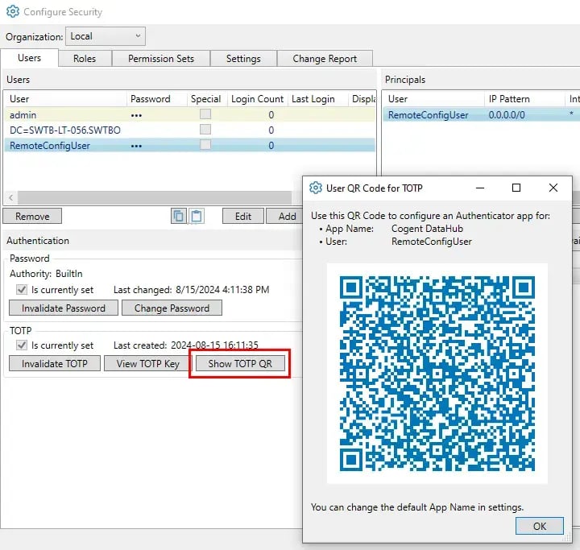This screenshot has height=550, width=580.
Task: Switch to the Roles tab
Action: click(85, 59)
